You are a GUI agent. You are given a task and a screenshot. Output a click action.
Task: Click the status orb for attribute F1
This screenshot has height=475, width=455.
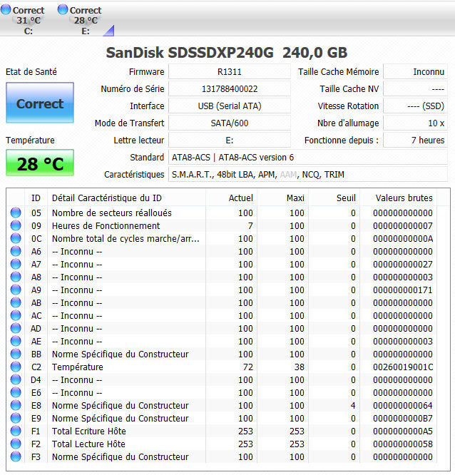[x=16, y=431]
